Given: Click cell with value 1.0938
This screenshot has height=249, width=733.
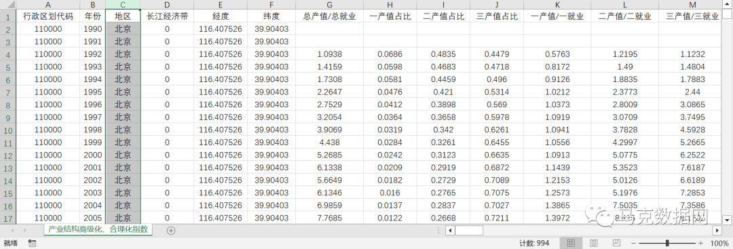Looking at the screenshot, I should click(x=330, y=54).
